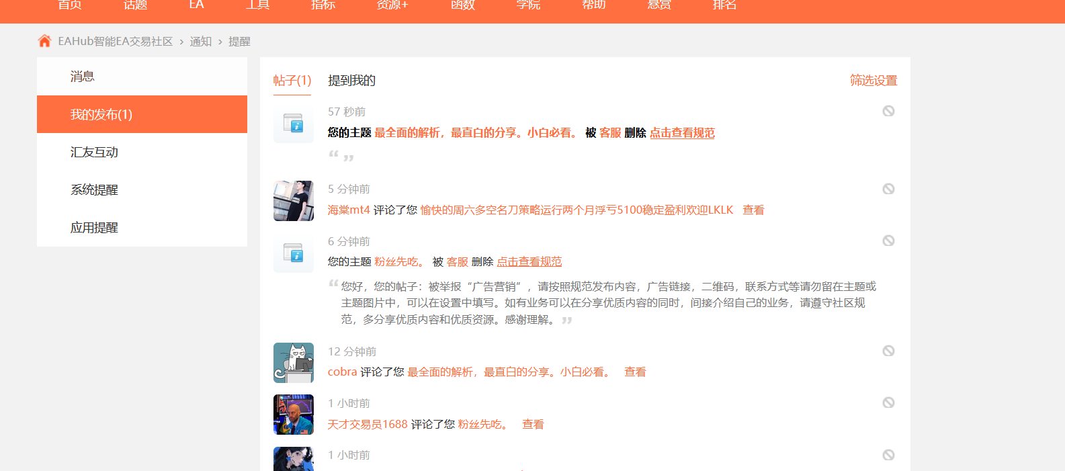
Task: Open 最全面的解析 topic link in cobra's comment row
Action: coord(510,372)
